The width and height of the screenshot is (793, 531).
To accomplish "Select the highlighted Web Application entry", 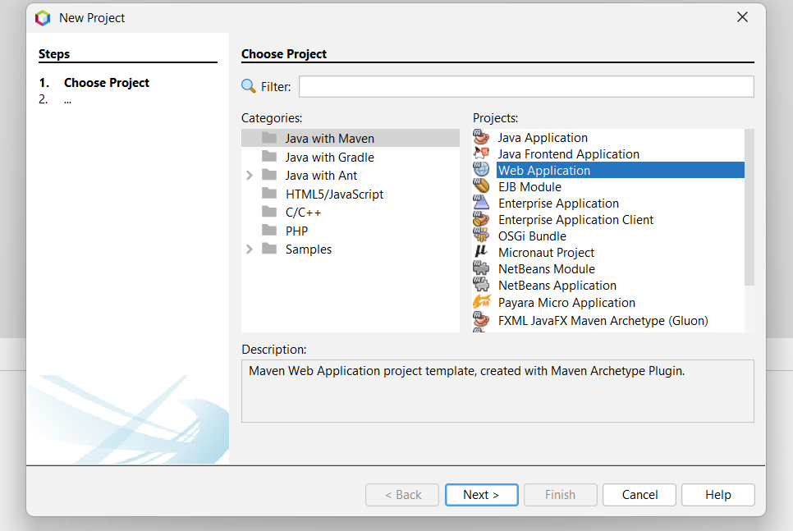I will tap(620, 171).
